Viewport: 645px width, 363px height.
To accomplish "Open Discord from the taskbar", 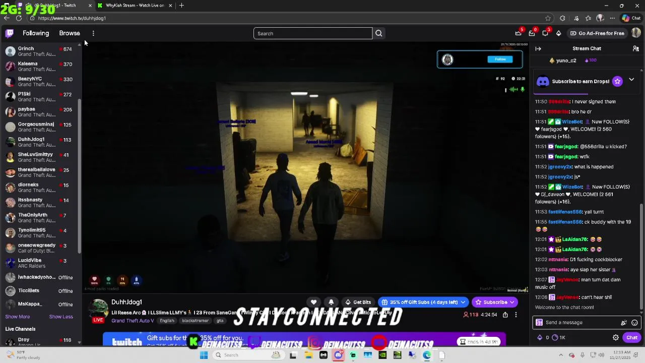I will pos(338,355).
